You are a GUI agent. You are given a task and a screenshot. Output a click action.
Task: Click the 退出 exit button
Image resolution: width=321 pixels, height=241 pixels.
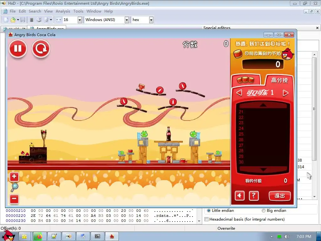tap(279, 196)
